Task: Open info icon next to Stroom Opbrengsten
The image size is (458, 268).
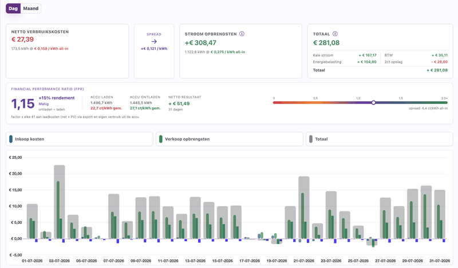Action: [242, 34]
